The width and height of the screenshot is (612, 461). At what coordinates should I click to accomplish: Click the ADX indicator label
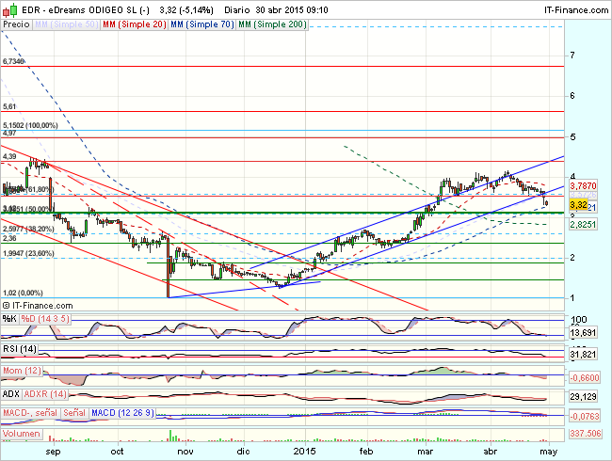coord(11,394)
